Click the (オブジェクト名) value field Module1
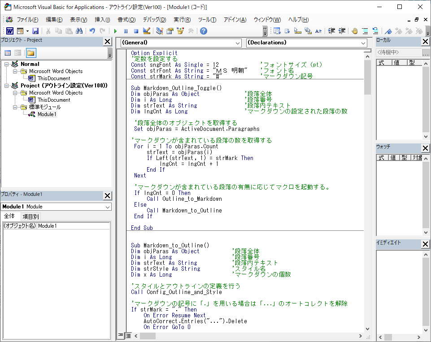The image size is (431, 342). coord(74,226)
